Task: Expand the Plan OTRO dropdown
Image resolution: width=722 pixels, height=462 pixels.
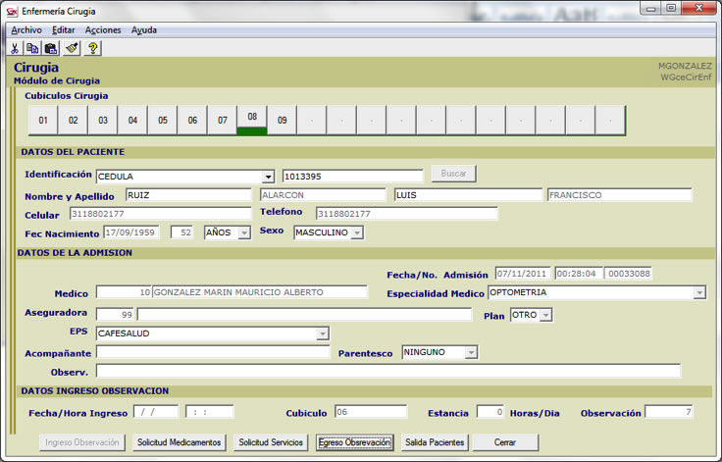Action: pos(546,315)
